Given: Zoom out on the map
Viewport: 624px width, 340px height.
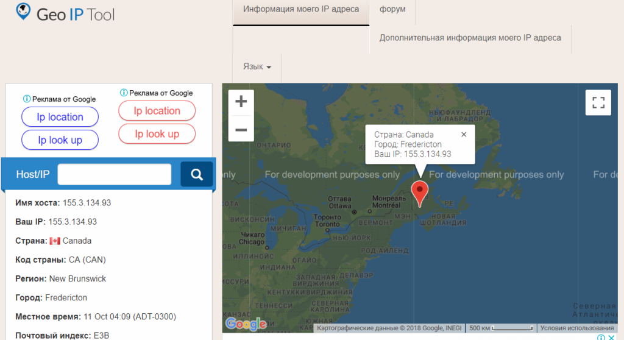Looking at the screenshot, I should (x=241, y=129).
